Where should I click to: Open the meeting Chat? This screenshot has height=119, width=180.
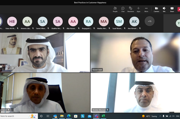point(123,9)
